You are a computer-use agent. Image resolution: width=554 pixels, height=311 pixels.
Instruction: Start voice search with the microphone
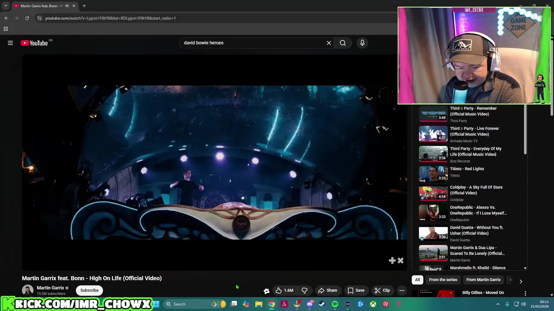362,43
